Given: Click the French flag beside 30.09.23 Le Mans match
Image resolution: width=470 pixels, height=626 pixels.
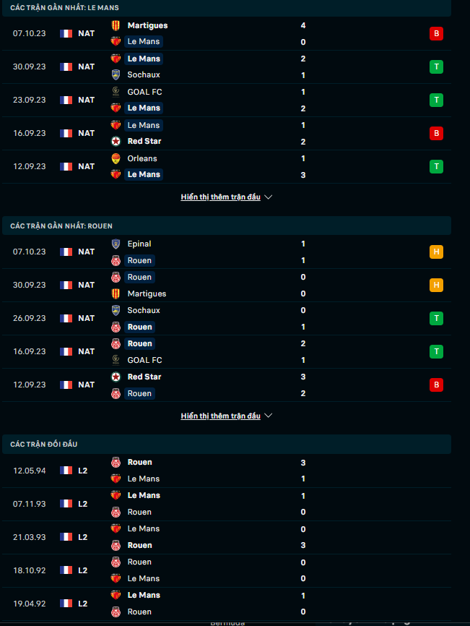Looking at the screenshot, I should tap(66, 67).
